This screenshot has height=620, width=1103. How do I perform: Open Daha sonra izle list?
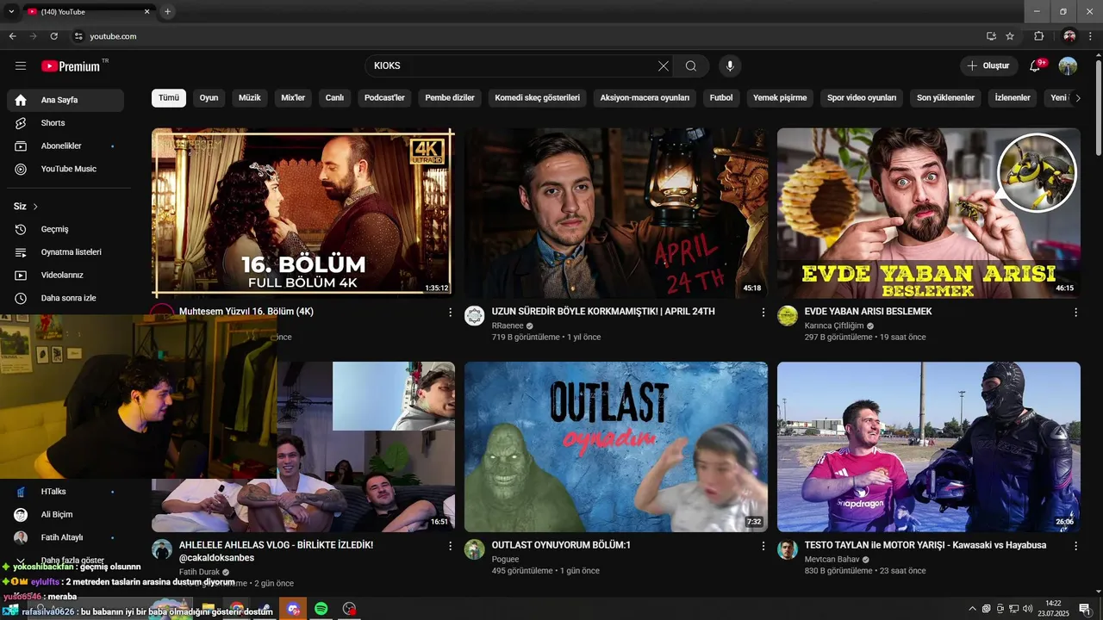coord(65,298)
